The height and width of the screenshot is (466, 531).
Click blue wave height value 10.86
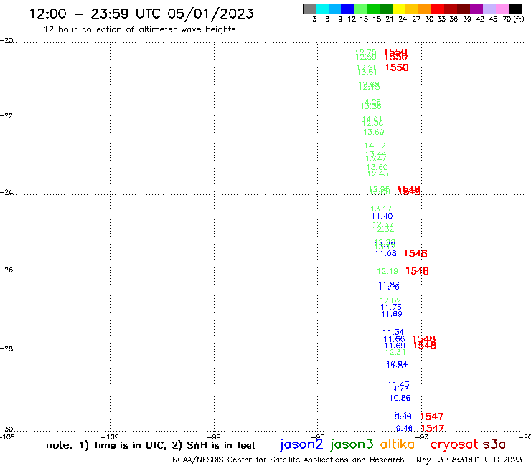pyautogui.click(x=400, y=398)
